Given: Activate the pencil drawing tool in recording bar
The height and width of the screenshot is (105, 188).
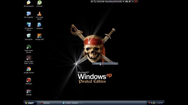Looking at the screenshot, I should [130, 1].
